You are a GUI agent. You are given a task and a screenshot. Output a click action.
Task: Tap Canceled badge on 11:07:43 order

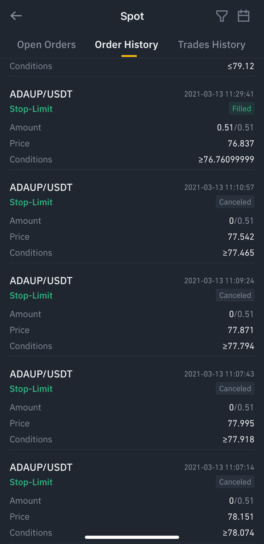[x=235, y=389]
